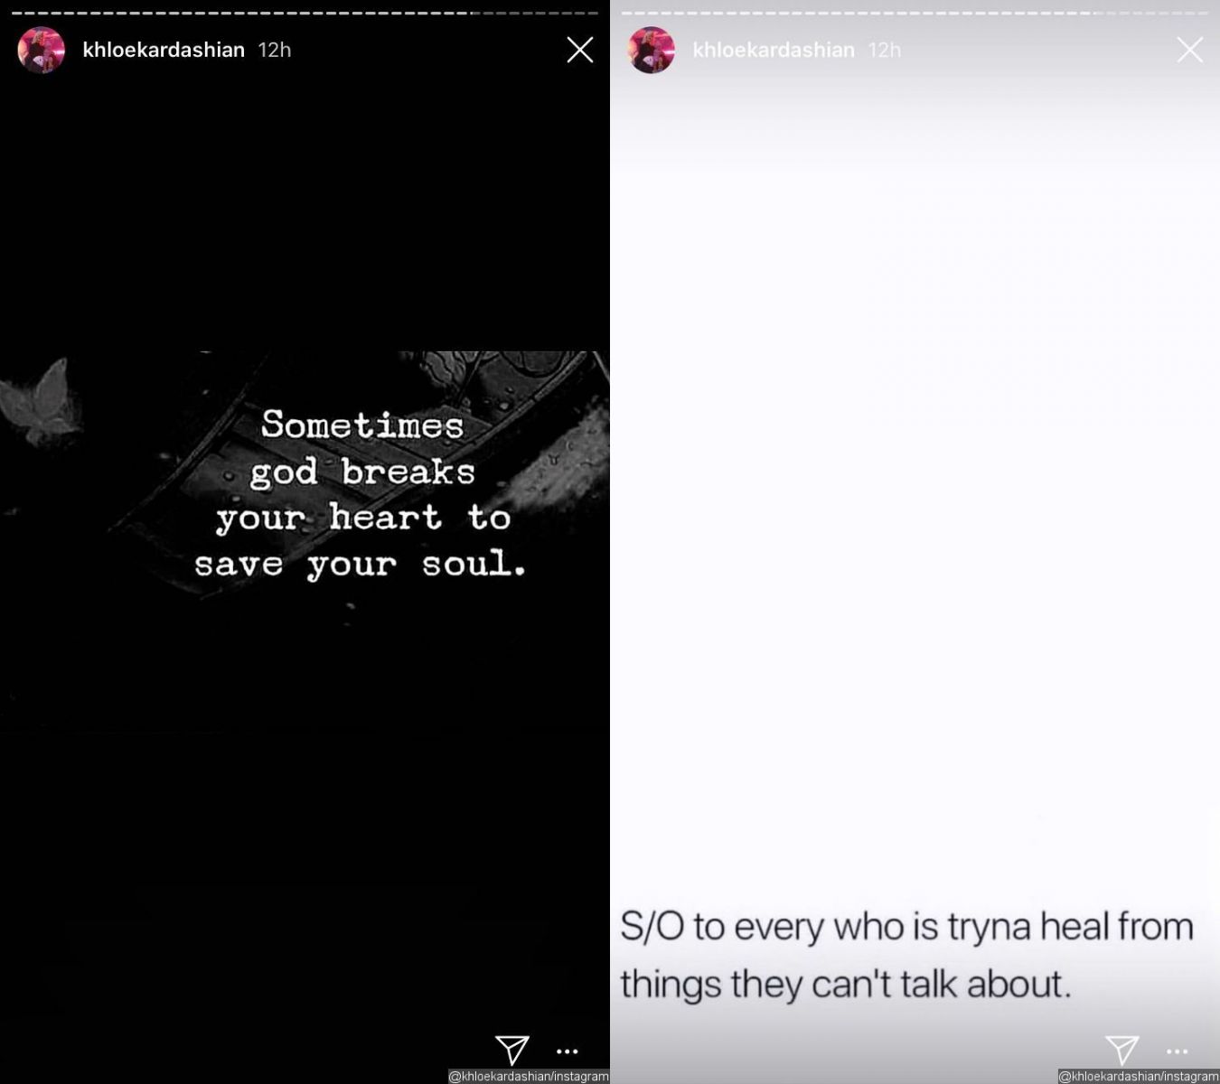
Task: Click the segmented progress bar above white story
Action: (915, 13)
